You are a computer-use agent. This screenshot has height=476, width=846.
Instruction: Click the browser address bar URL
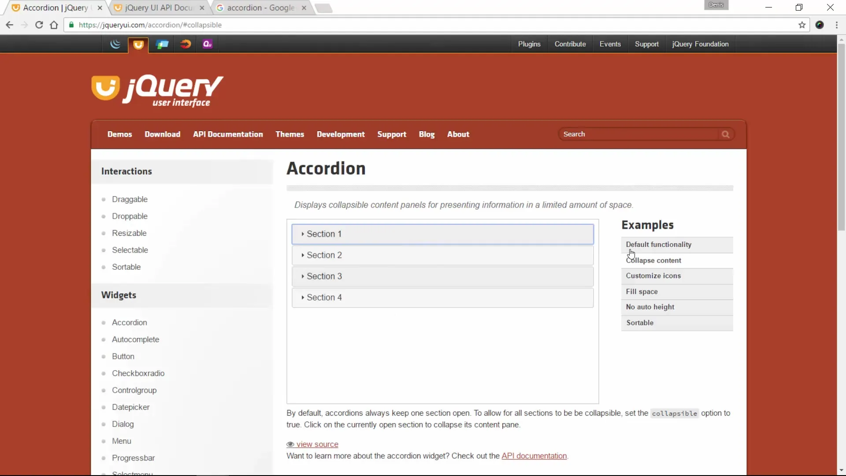point(150,25)
